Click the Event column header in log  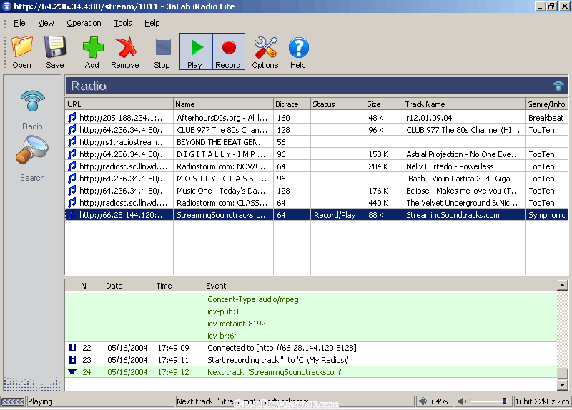[x=380, y=286]
